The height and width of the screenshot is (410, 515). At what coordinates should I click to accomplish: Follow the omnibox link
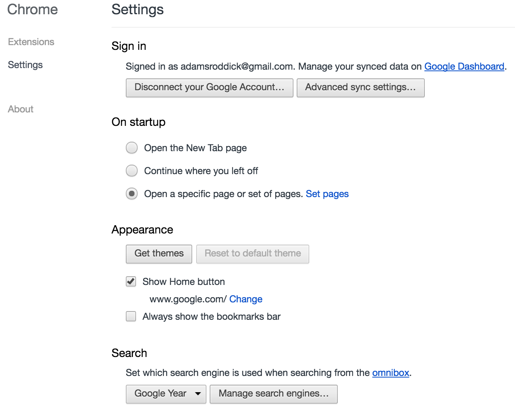click(390, 373)
